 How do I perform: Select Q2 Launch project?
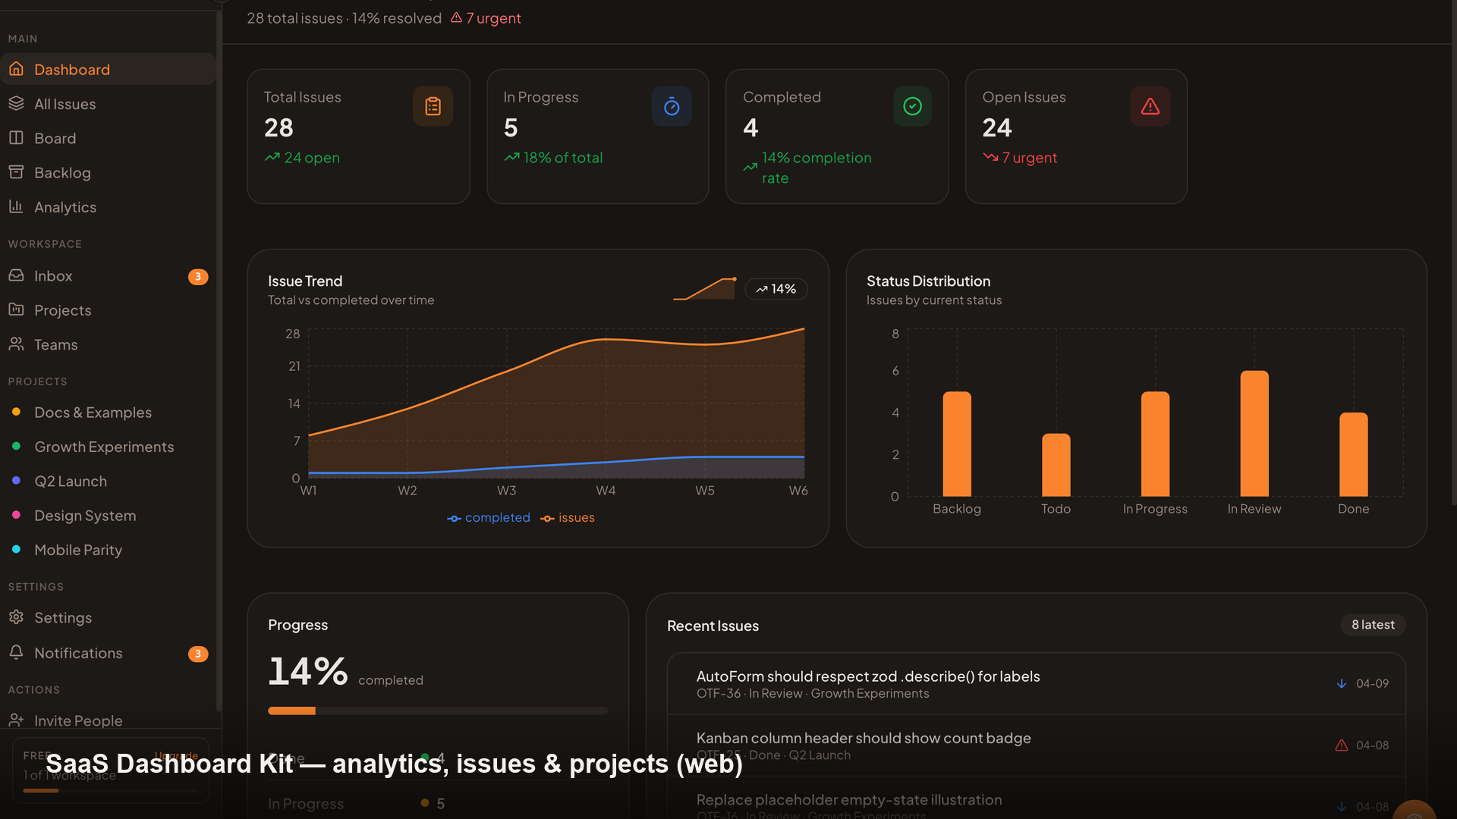[x=109, y=481]
